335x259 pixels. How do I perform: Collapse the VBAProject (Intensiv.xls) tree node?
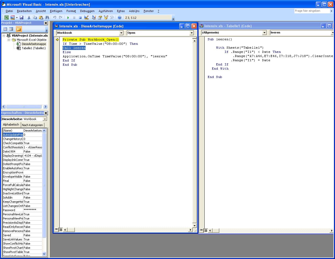(x=4, y=36)
